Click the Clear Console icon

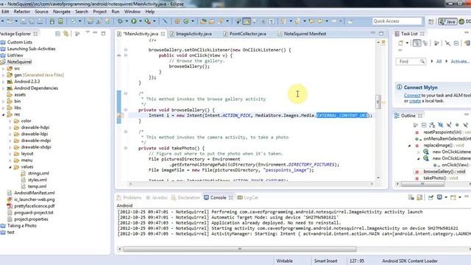pyautogui.click(x=411, y=197)
